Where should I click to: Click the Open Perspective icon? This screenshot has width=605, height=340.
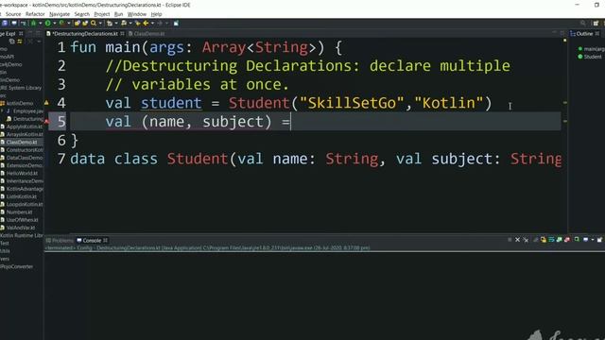click(596, 23)
